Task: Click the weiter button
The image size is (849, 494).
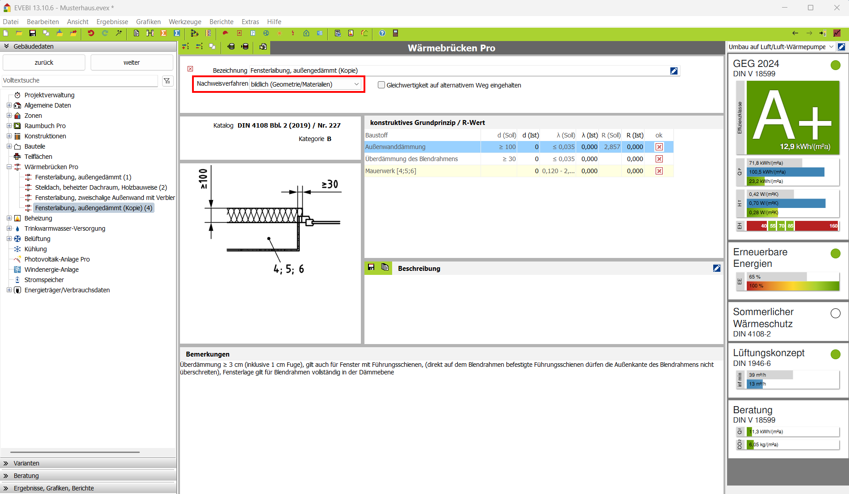Action: pyautogui.click(x=132, y=62)
